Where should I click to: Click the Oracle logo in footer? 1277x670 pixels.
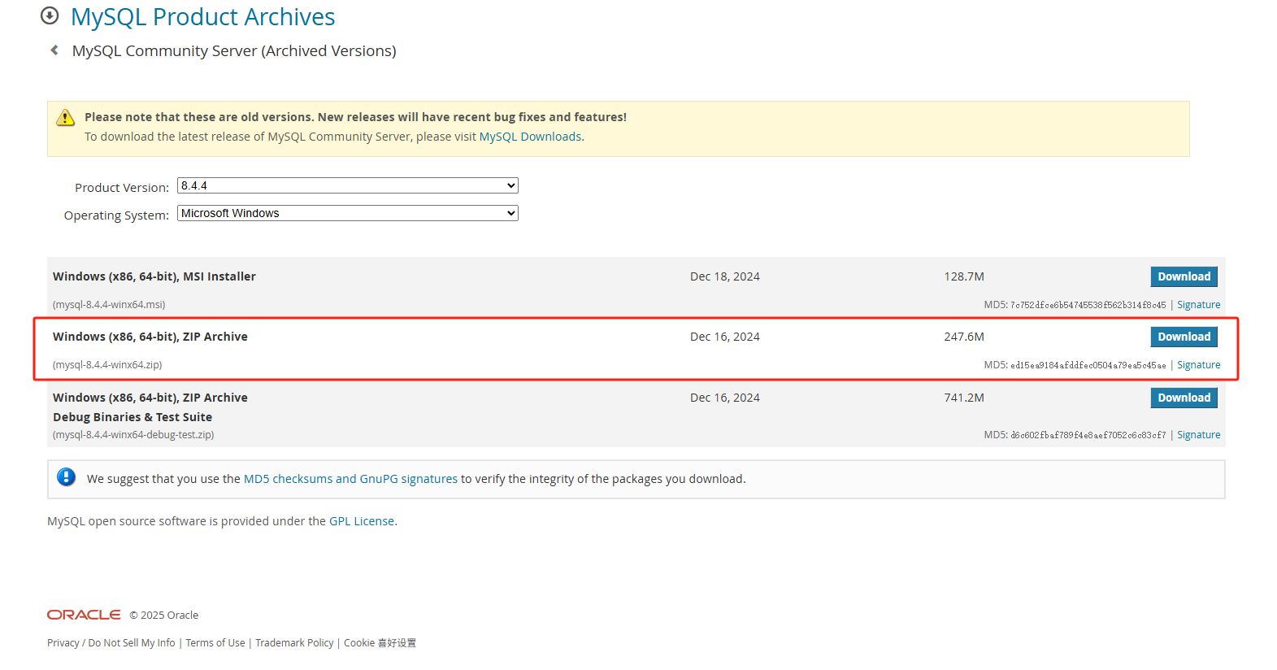(84, 615)
